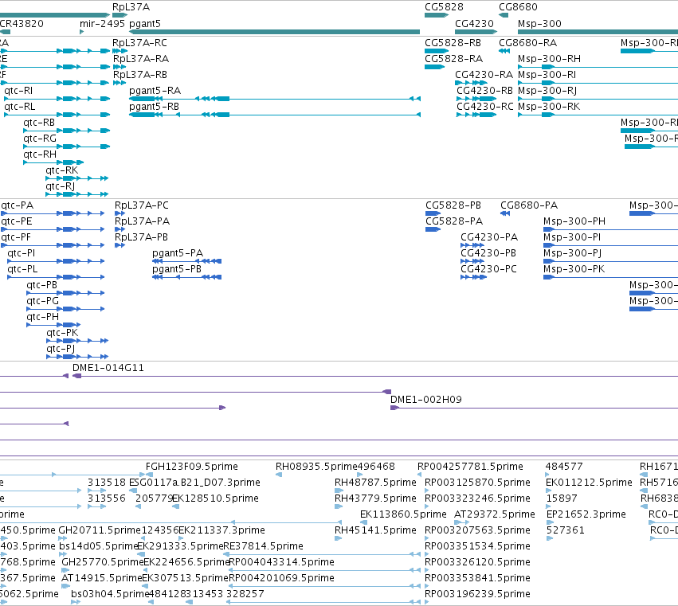Click the Msp-300-RK transcript label
The width and height of the screenshot is (678, 606).
549,107
